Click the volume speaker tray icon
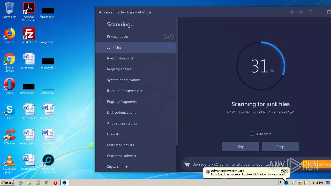 point(294,183)
